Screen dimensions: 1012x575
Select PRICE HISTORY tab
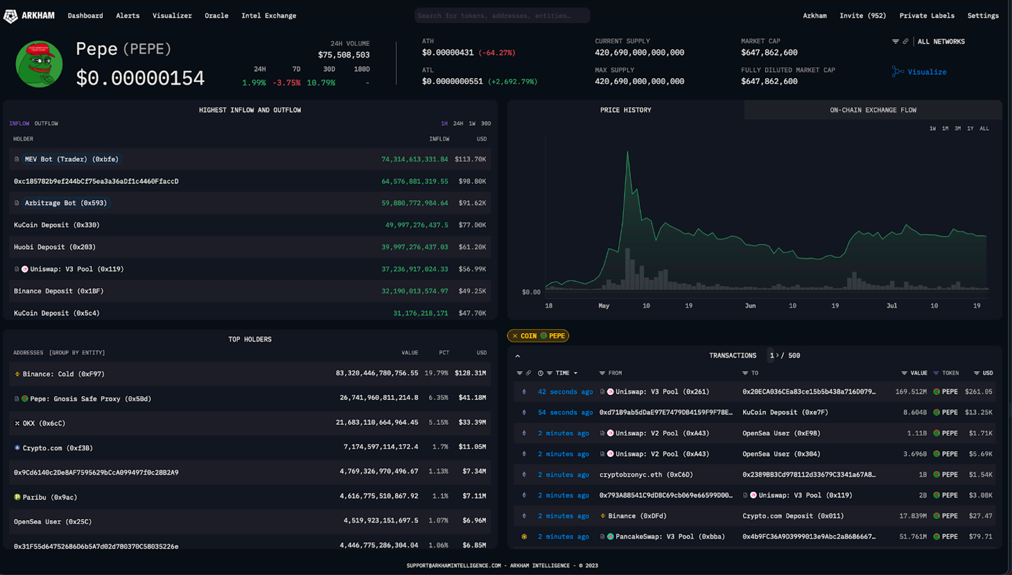pos(626,110)
